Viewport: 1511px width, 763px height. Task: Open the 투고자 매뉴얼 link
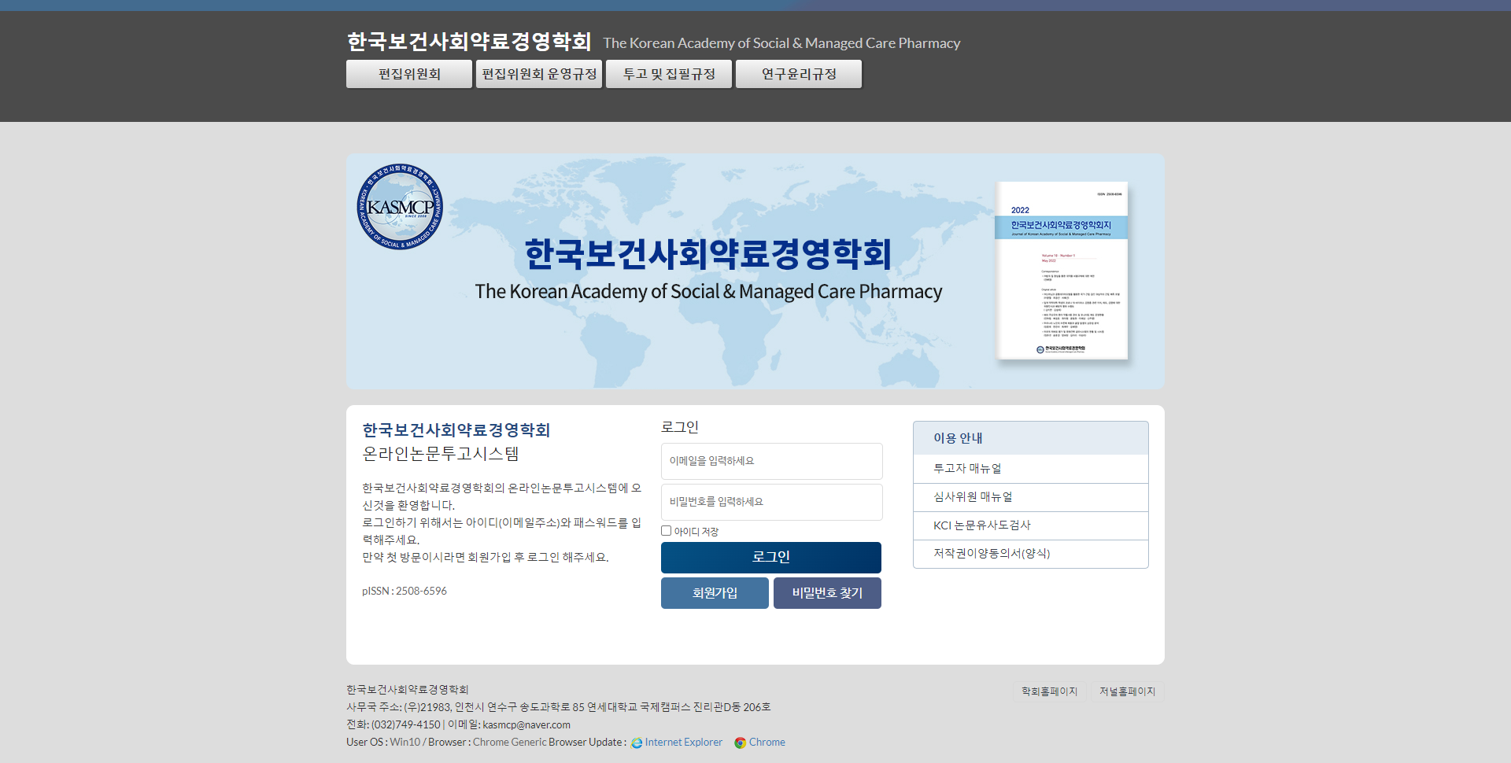(x=1030, y=469)
